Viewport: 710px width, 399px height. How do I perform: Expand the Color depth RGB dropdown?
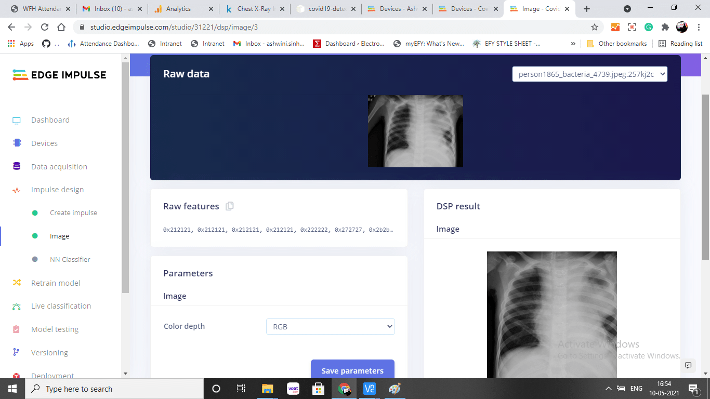[330, 327]
